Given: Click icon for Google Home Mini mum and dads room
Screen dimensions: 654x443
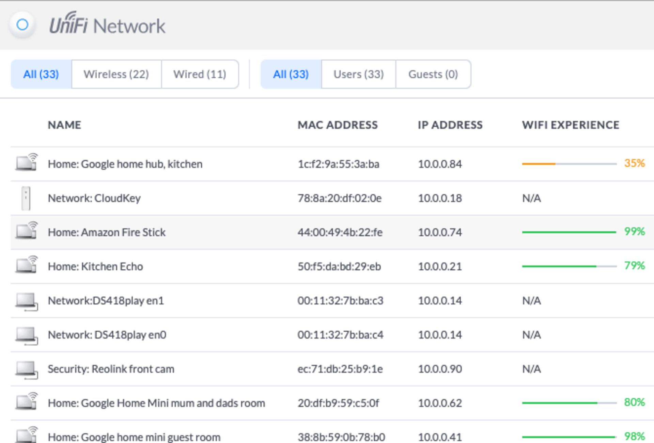Looking at the screenshot, I should pyautogui.click(x=27, y=402).
